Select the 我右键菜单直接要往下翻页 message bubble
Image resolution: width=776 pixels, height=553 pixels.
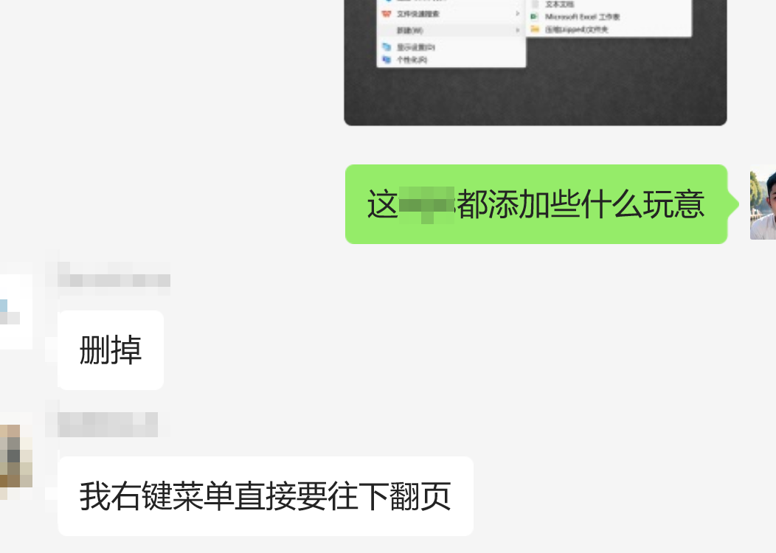click(266, 496)
